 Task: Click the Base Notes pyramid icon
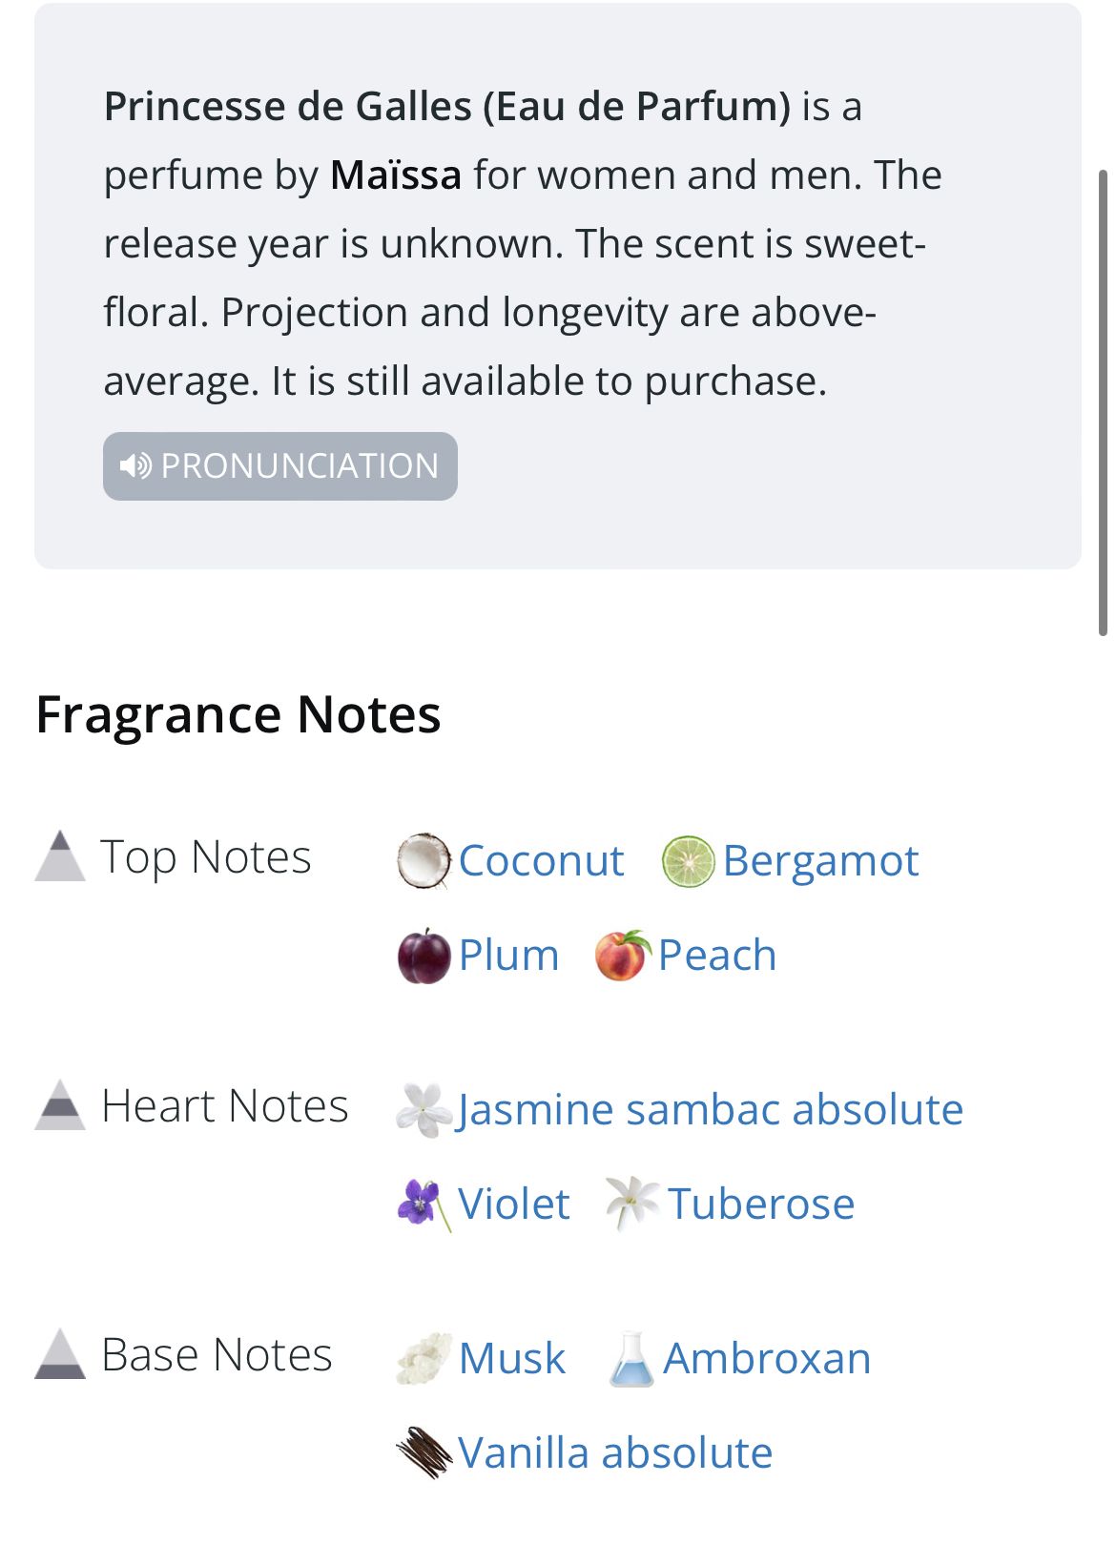point(60,1354)
